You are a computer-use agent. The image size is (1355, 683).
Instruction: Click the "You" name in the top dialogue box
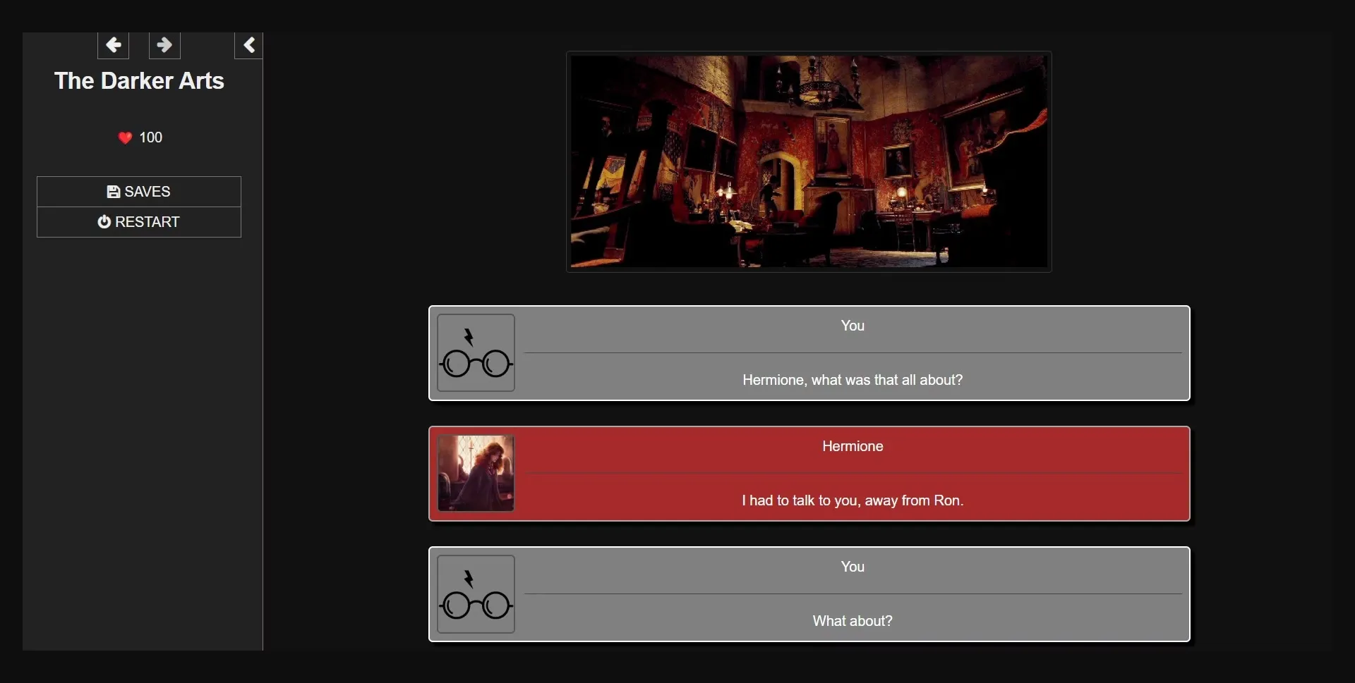tap(852, 326)
